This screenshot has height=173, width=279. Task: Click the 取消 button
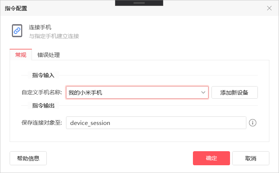point(251,158)
